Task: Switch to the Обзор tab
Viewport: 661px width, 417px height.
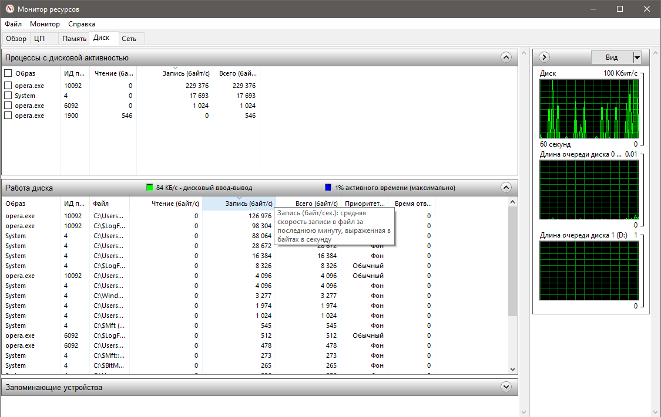Action: pyautogui.click(x=16, y=38)
